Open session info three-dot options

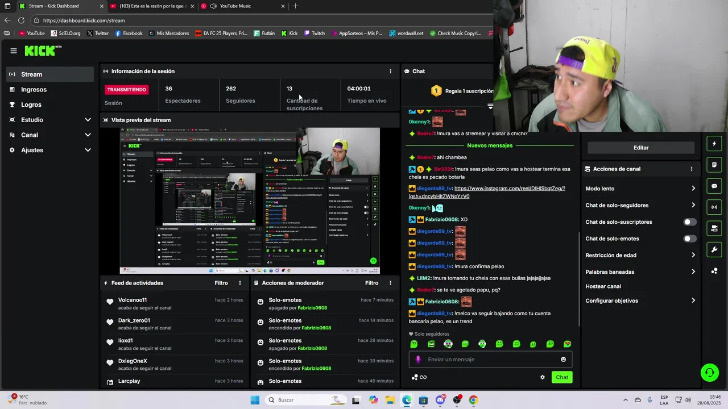click(x=390, y=72)
